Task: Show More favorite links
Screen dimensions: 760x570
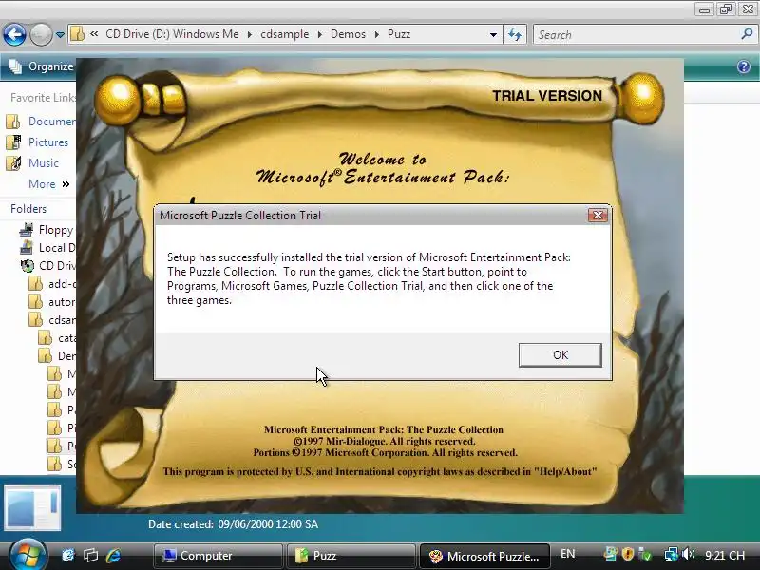Action: coord(49,184)
